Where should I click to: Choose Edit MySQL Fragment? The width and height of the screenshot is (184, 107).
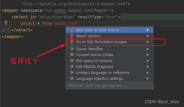tap(110, 67)
